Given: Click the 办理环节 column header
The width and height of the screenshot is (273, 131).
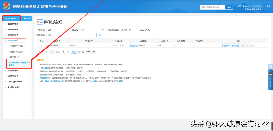Looking at the screenshot, I should [x=165, y=41].
